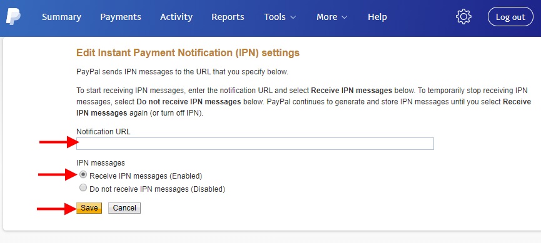Click the PayPal logo icon
The width and height of the screenshot is (541, 243).
13,17
